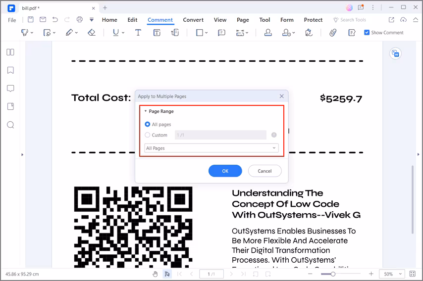
Task: Select the Signature pen tool
Action: point(309,33)
